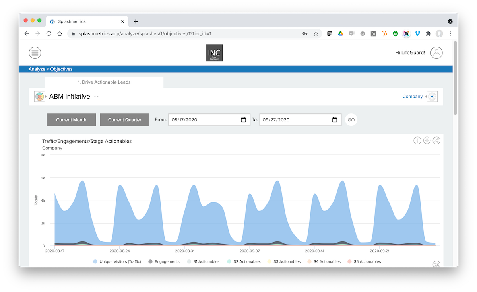Click the To date field
This screenshot has height=292, width=477.
tap(301, 120)
